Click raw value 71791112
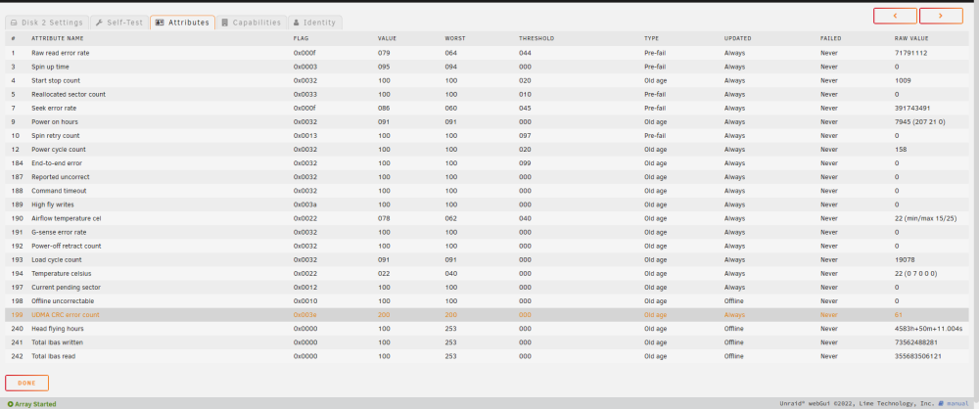Image resolution: width=979 pixels, height=409 pixels. pos(910,53)
